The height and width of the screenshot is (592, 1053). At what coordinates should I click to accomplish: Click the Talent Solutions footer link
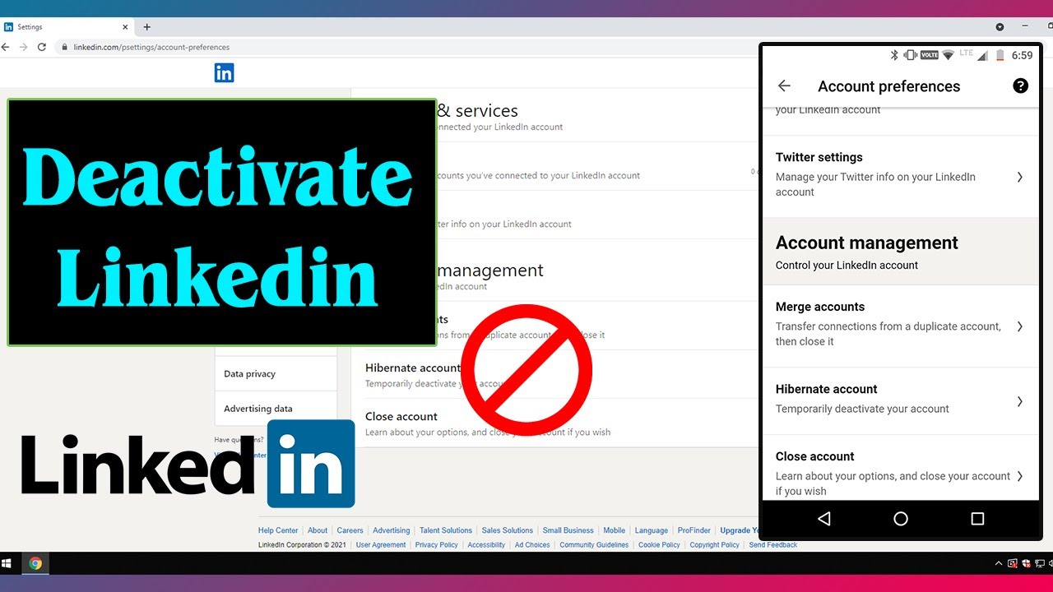point(446,531)
